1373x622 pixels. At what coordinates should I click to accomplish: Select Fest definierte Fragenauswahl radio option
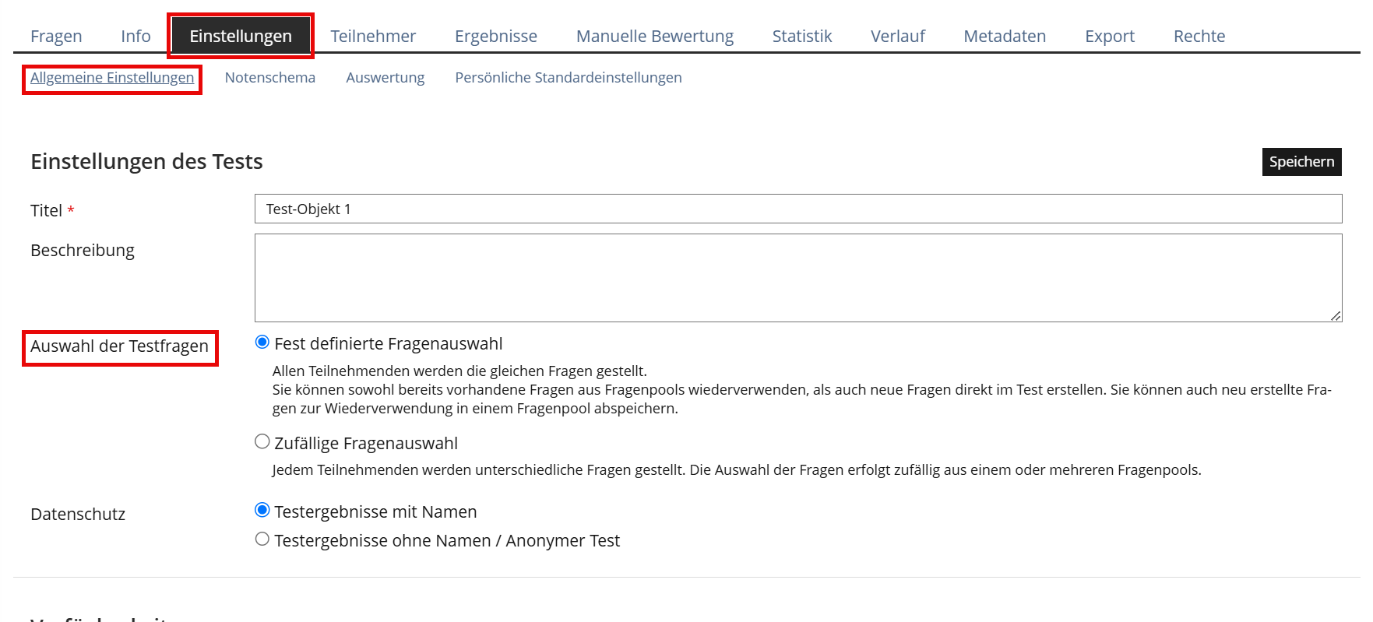click(262, 343)
